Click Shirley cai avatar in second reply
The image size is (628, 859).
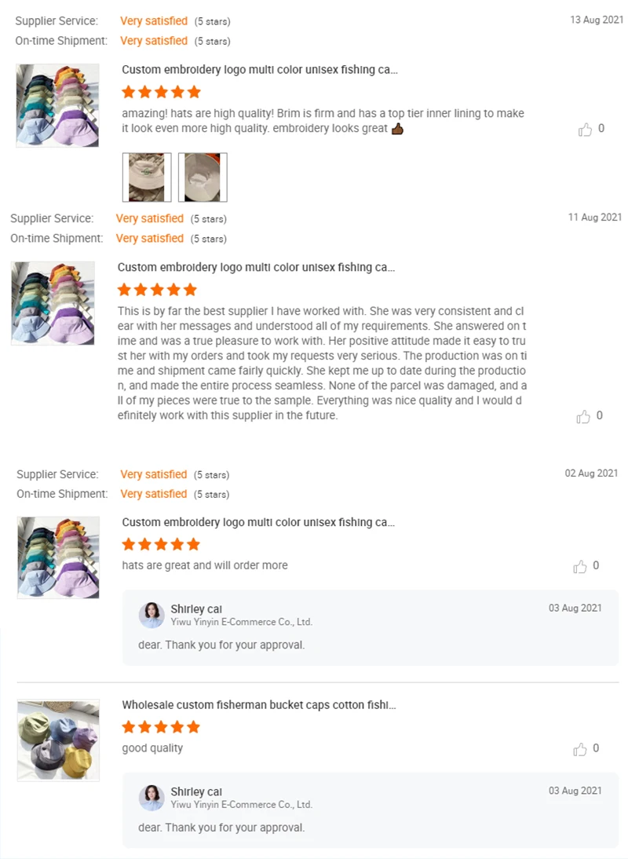click(152, 797)
